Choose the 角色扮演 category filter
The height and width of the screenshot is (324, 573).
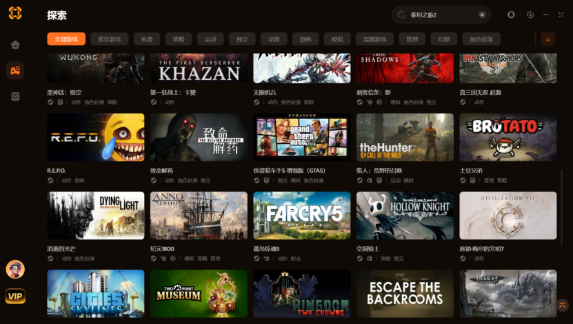click(481, 39)
